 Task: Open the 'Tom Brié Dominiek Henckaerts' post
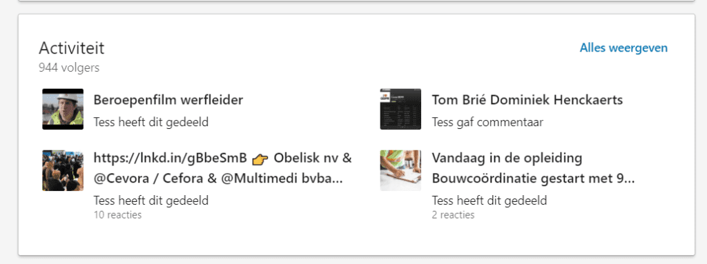coord(527,100)
